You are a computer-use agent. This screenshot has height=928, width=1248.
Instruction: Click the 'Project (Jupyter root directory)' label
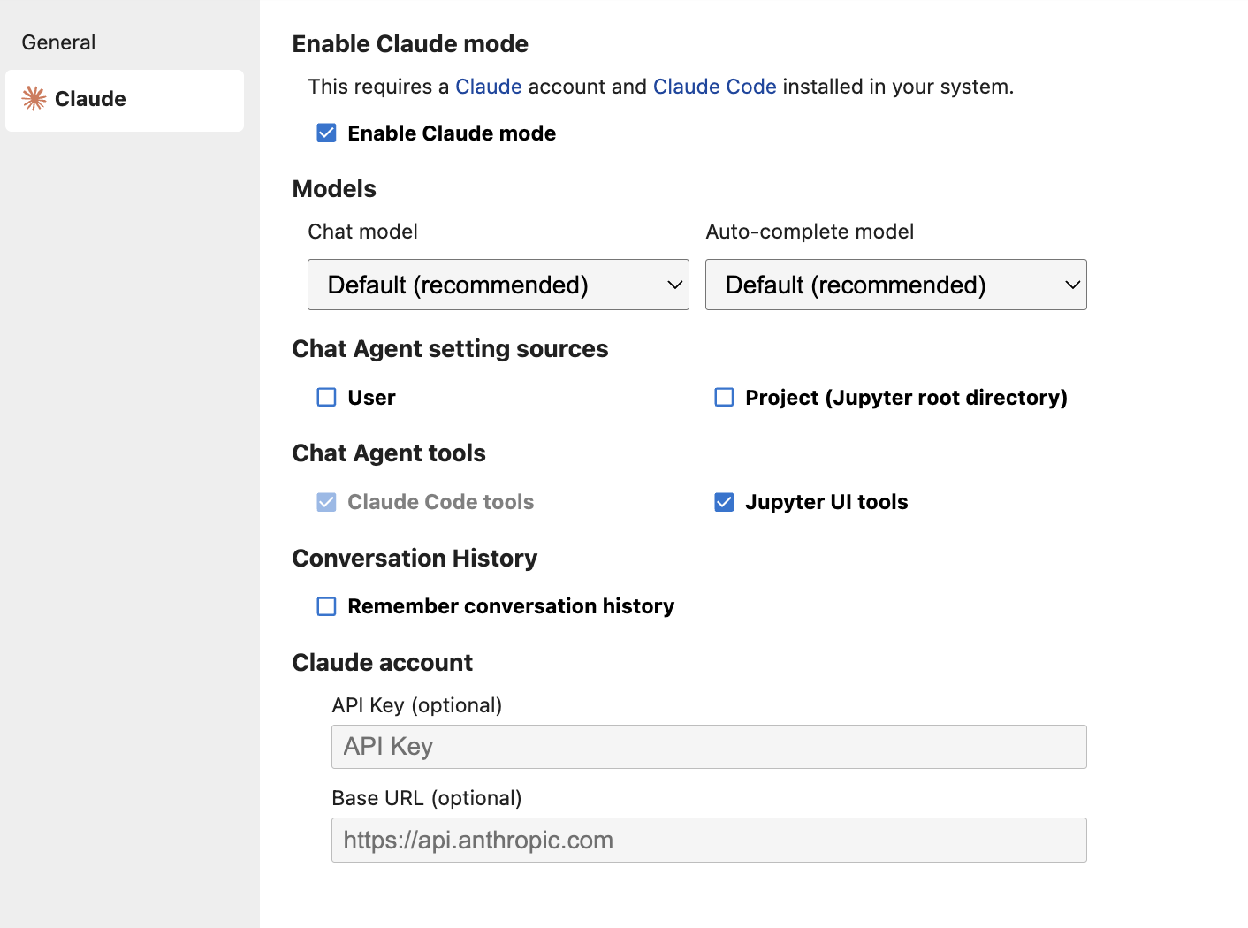[906, 398]
